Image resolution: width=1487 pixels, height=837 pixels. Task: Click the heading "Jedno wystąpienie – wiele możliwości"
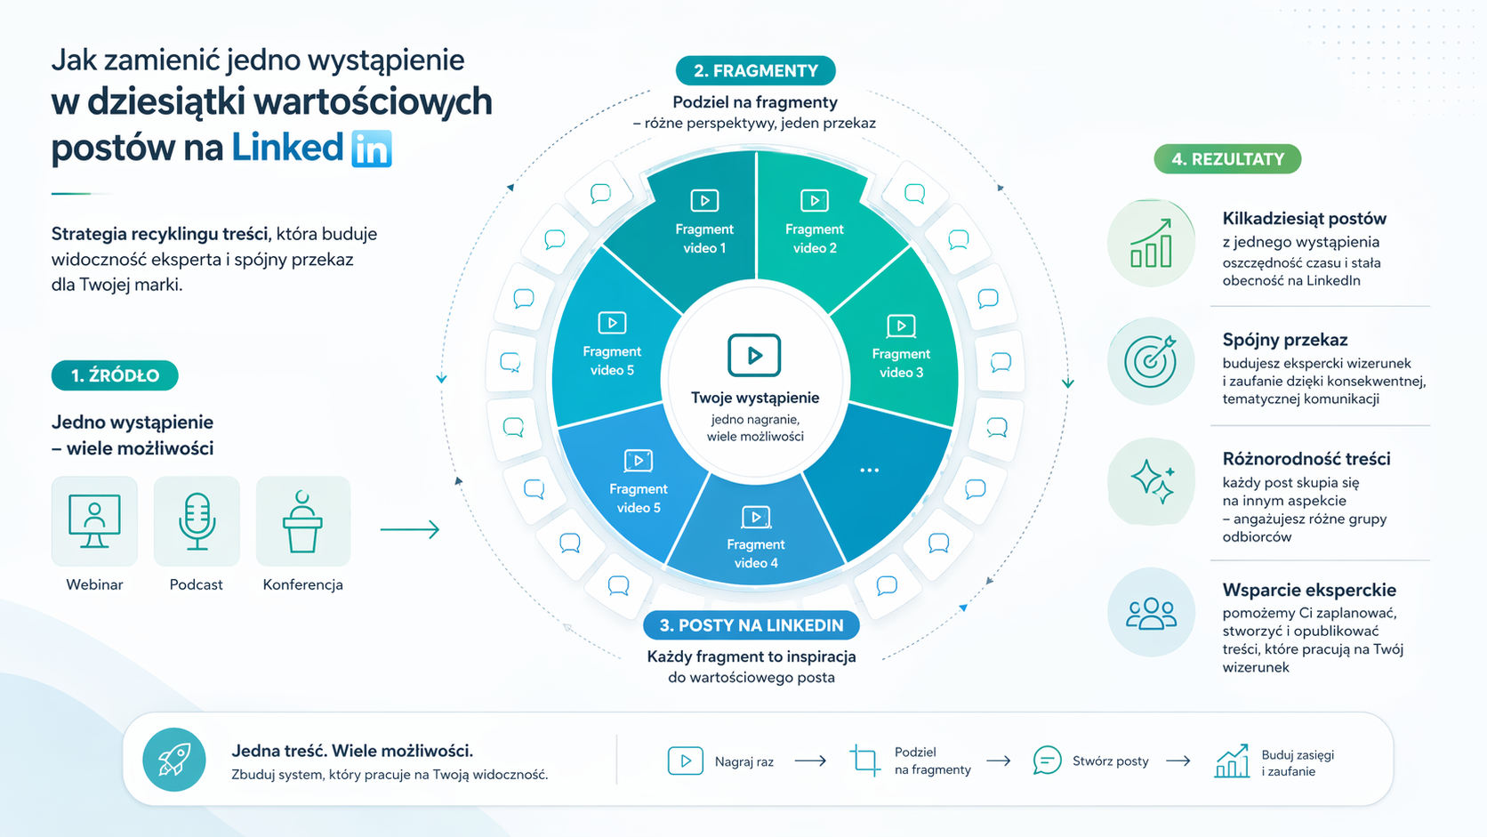(x=133, y=435)
